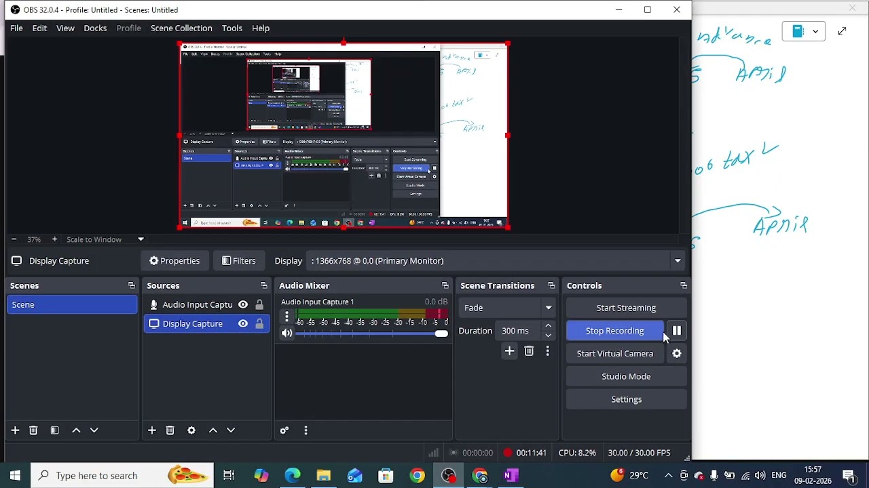Open Tools menu
This screenshot has height=488, width=869.
point(232,28)
